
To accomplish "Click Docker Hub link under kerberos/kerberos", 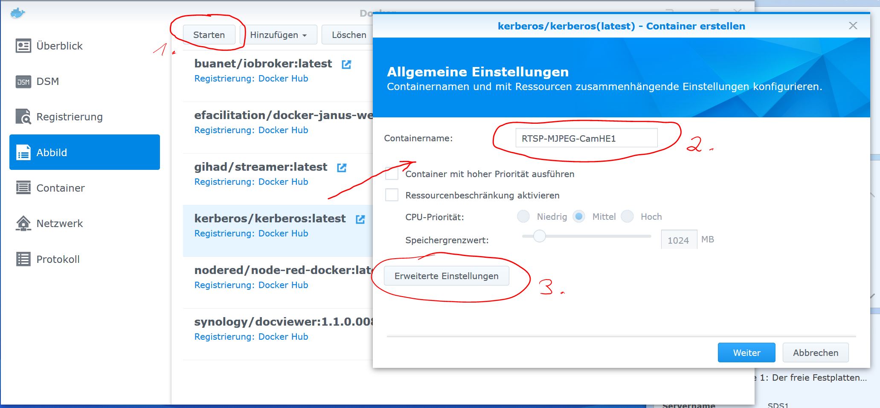I will click(283, 233).
